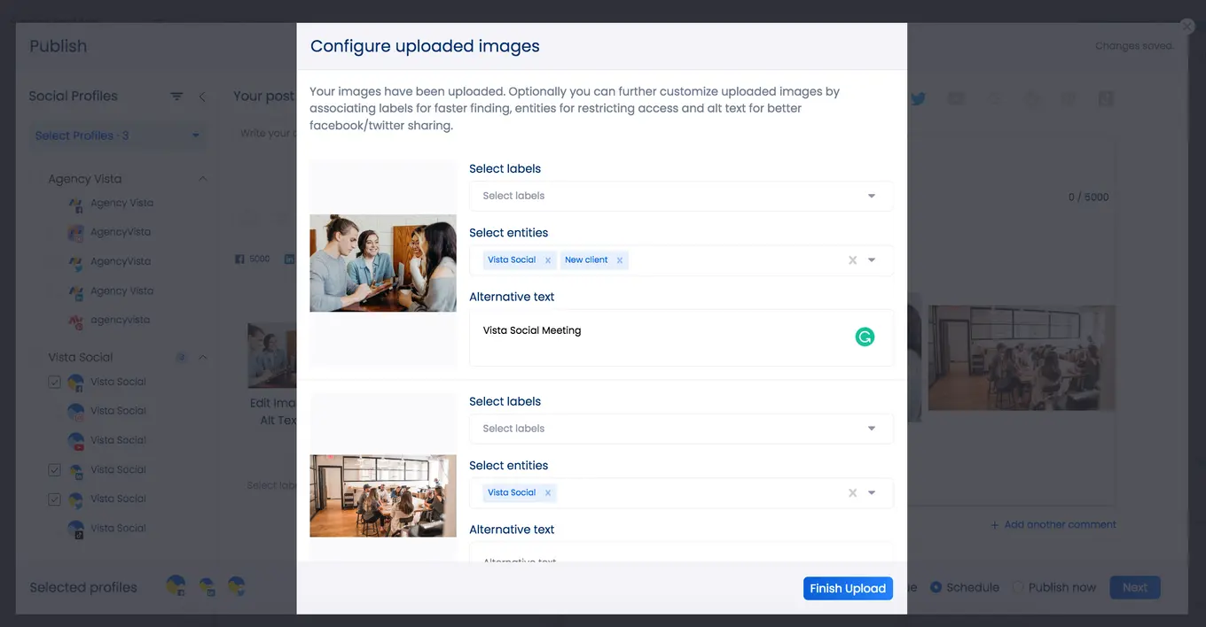The height and width of the screenshot is (627, 1206).
Task: Click the Grammarly icon in Alternative text box
Action: click(x=865, y=337)
